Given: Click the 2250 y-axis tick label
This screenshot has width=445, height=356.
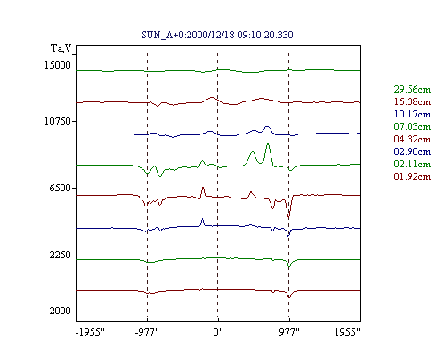Looking at the screenshot, I should (x=61, y=255).
